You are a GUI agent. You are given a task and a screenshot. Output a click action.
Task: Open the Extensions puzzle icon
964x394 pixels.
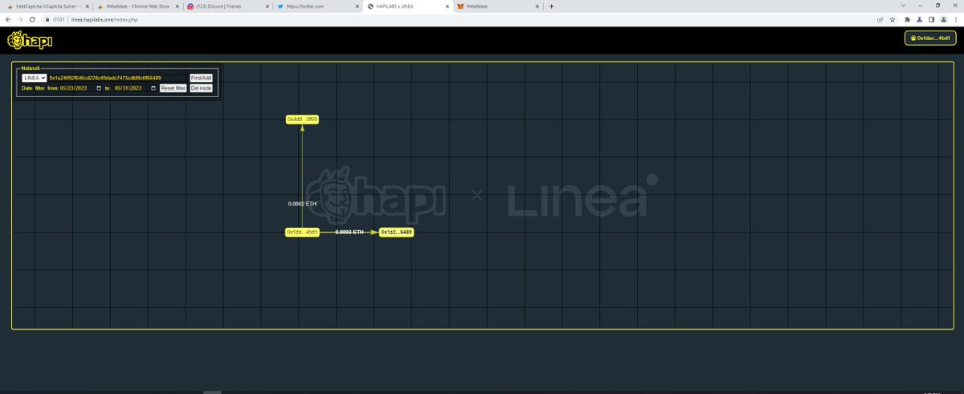(908, 19)
